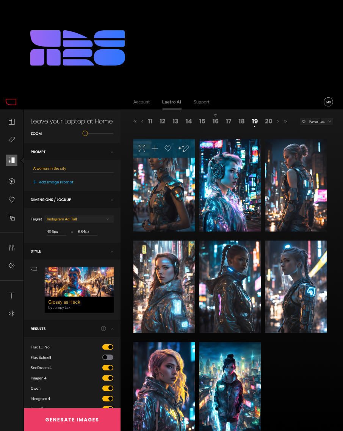Click the magic edit wand icon
The height and width of the screenshot is (431, 343).
(x=183, y=148)
